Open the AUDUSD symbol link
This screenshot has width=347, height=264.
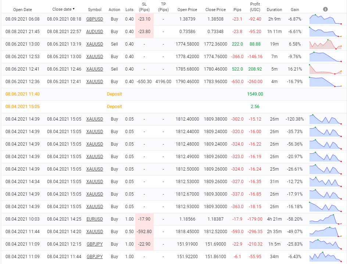tap(94, 32)
